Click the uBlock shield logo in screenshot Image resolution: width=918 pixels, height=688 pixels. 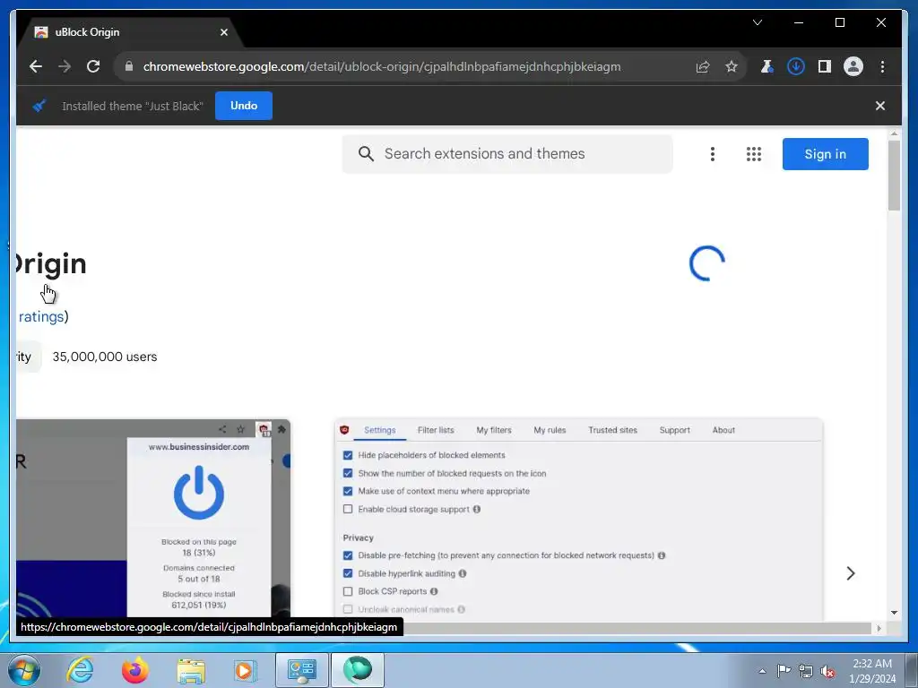point(344,430)
